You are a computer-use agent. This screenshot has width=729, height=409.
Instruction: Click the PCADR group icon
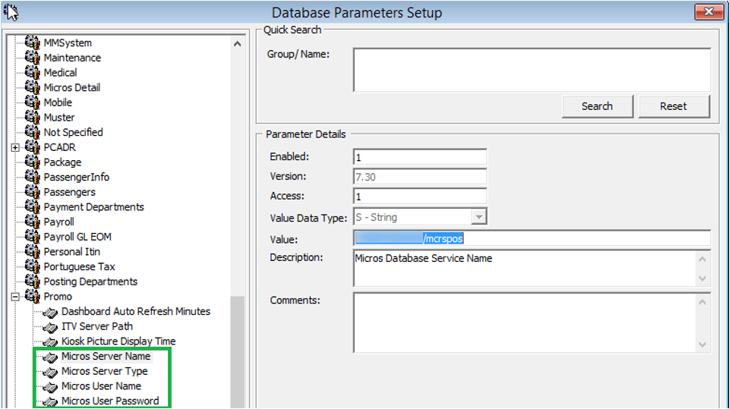click(32, 146)
